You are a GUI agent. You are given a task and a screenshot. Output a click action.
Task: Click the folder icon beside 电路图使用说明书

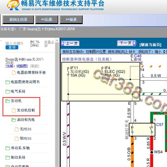(x=8, y=82)
